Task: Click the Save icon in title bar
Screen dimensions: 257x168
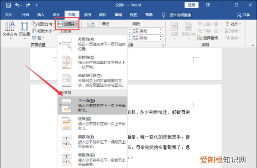Action: pos(9,5)
